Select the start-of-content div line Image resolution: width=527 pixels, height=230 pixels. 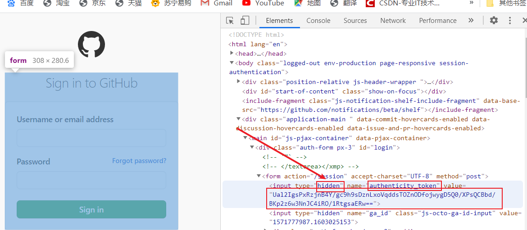pyautogui.click(x=344, y=91)
